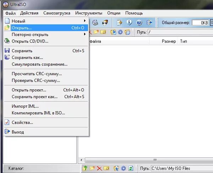Open the Опции menu
Screen dimensions: 213x173
click(114, 13)
